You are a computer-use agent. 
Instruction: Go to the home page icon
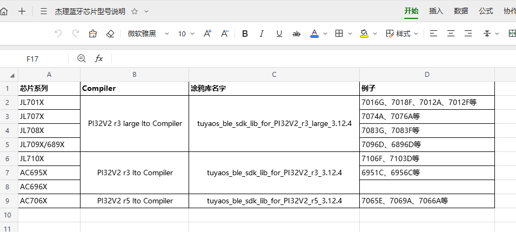4,11
